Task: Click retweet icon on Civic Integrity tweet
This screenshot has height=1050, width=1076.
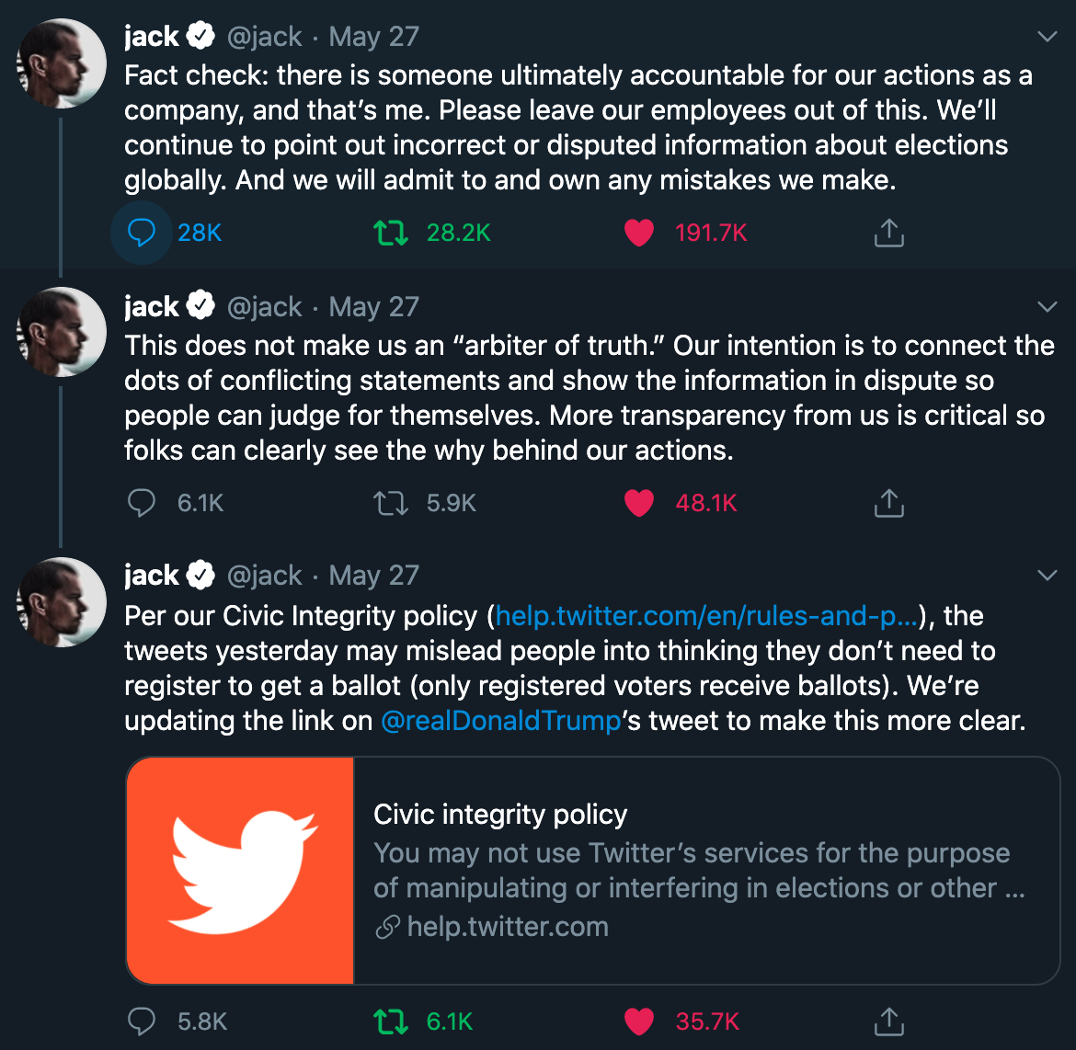Action: click(391, 1021)
